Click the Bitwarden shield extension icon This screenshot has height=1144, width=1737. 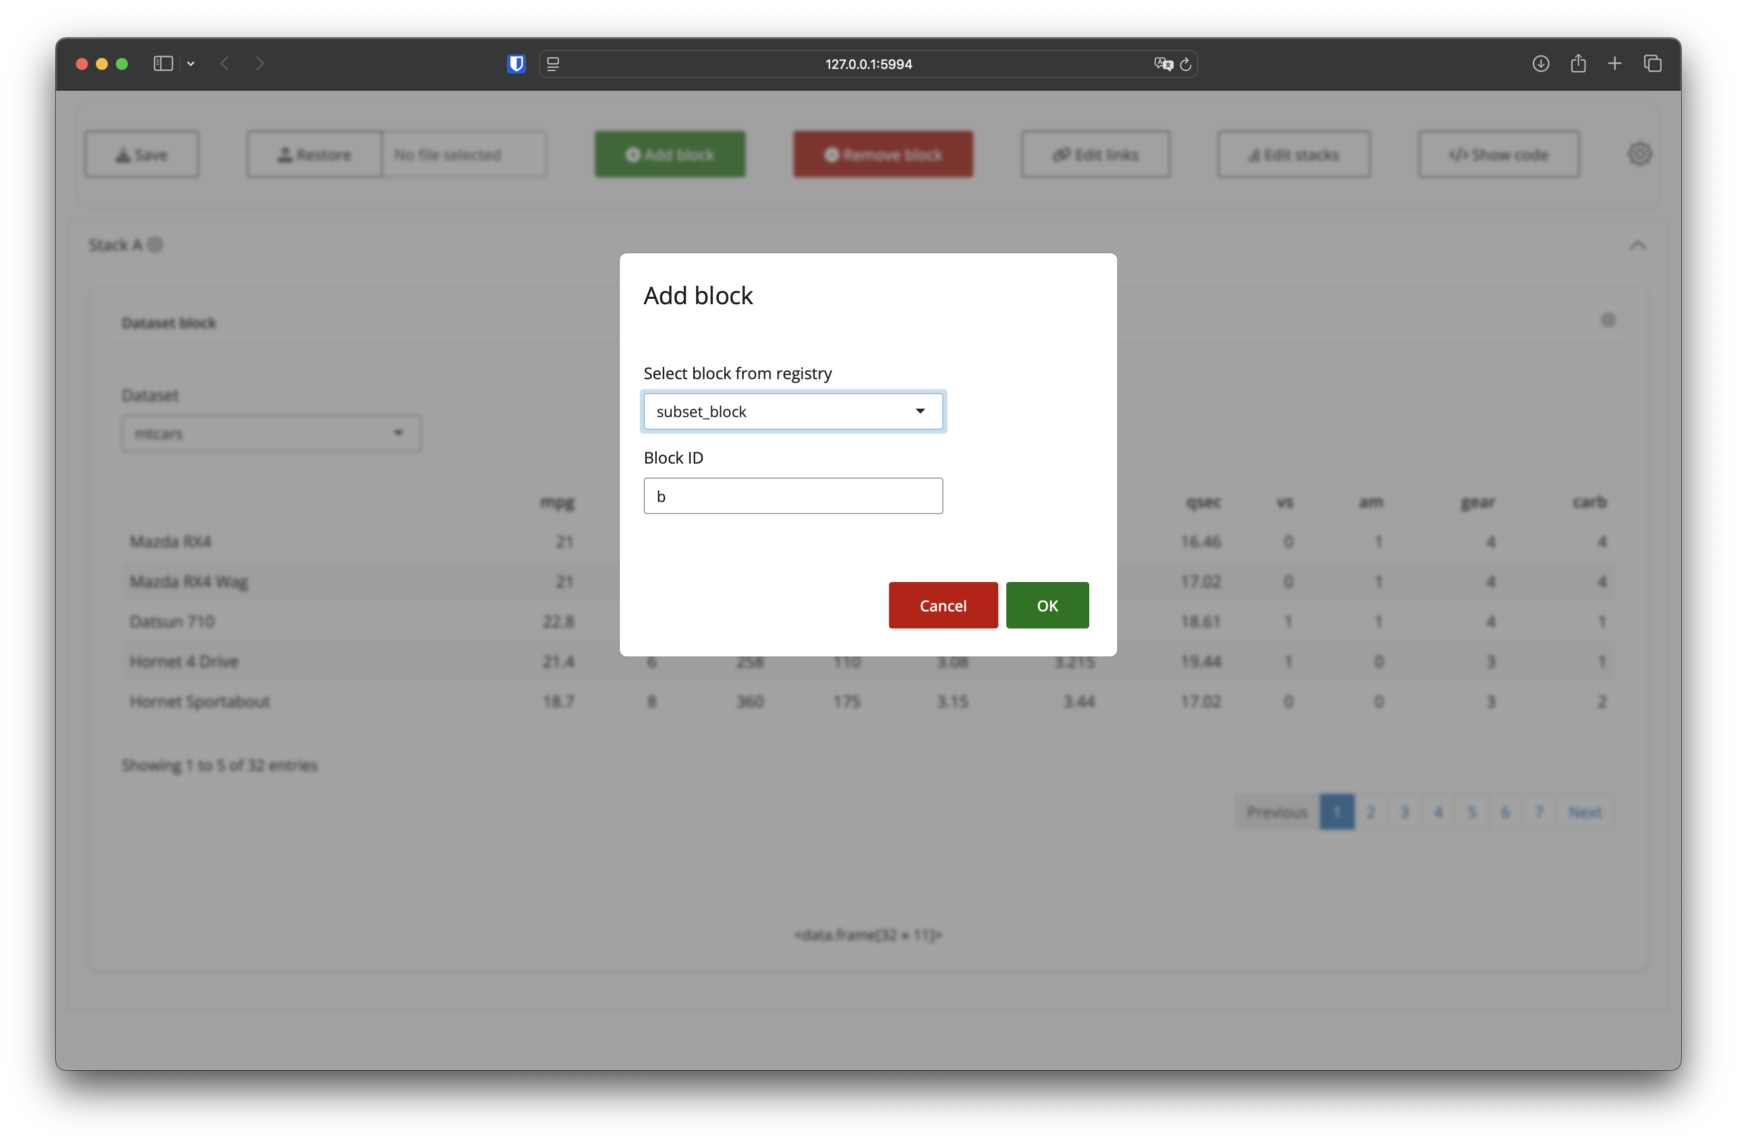click(516, 64)
